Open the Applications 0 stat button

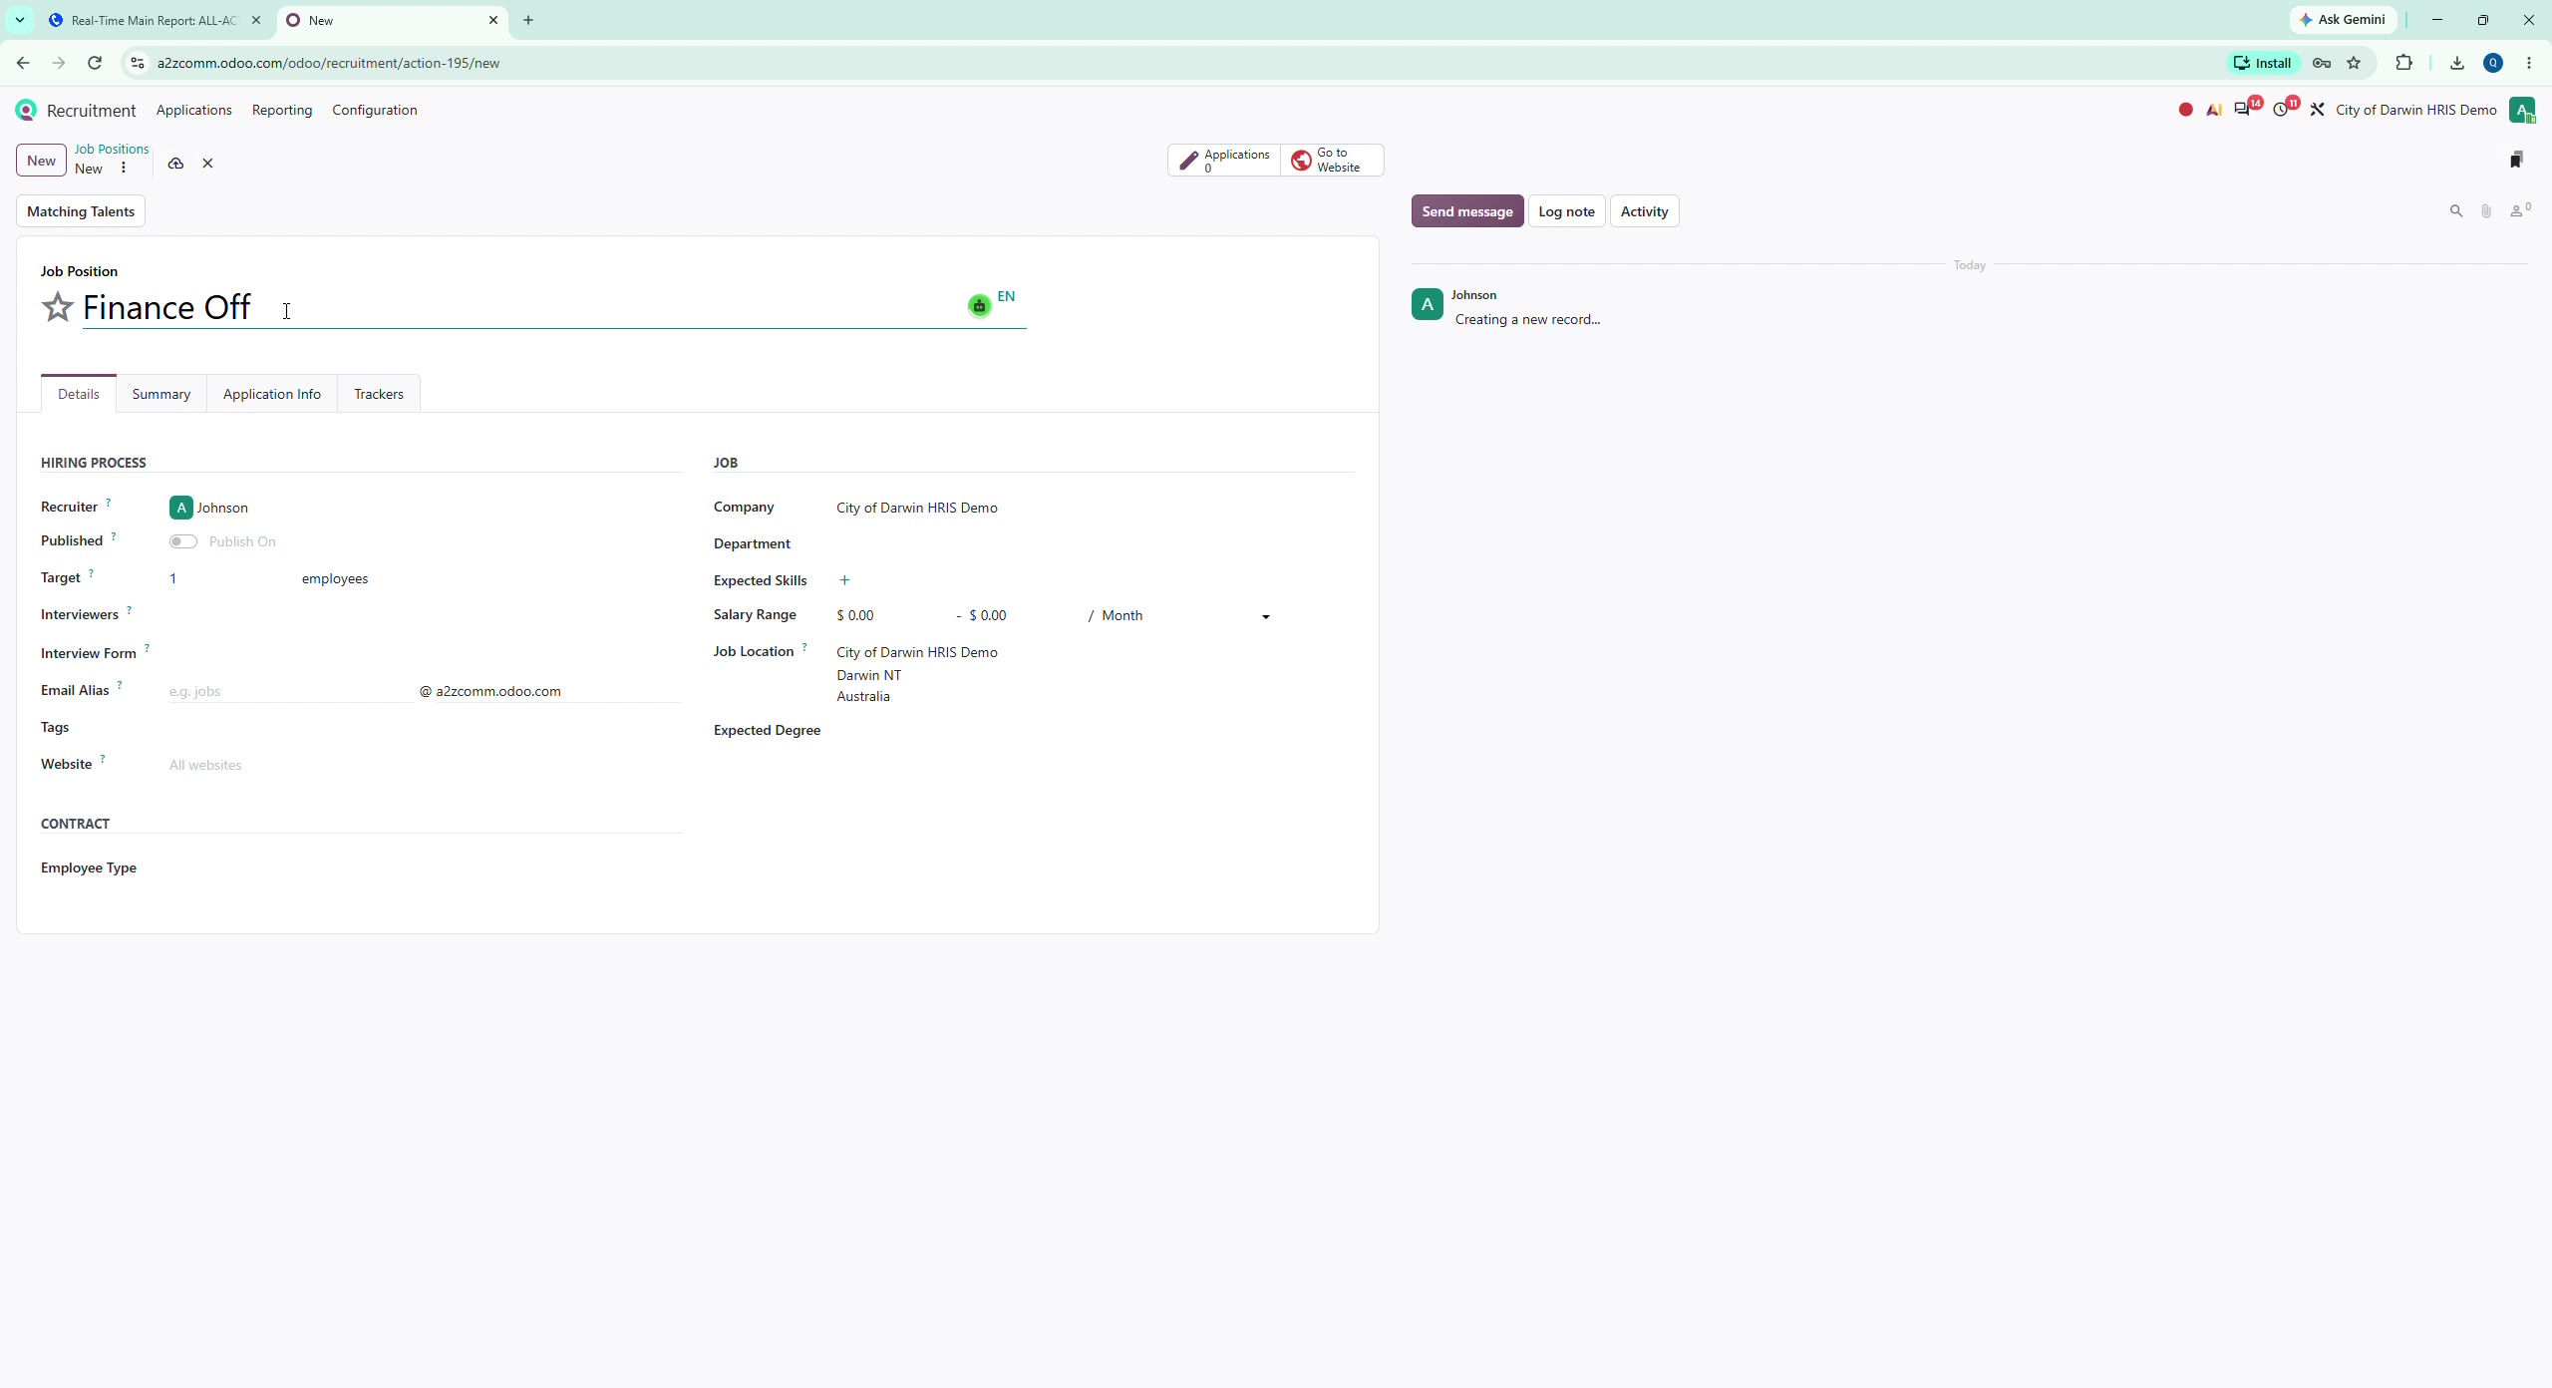pos(1224,161)
